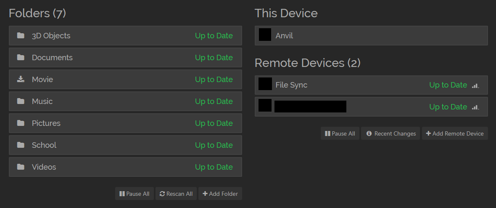Expand the redacted remote device row
Image resolution: width=496 pixels, height=208 pixels.
pyautogui.click(x=371, y=107)
